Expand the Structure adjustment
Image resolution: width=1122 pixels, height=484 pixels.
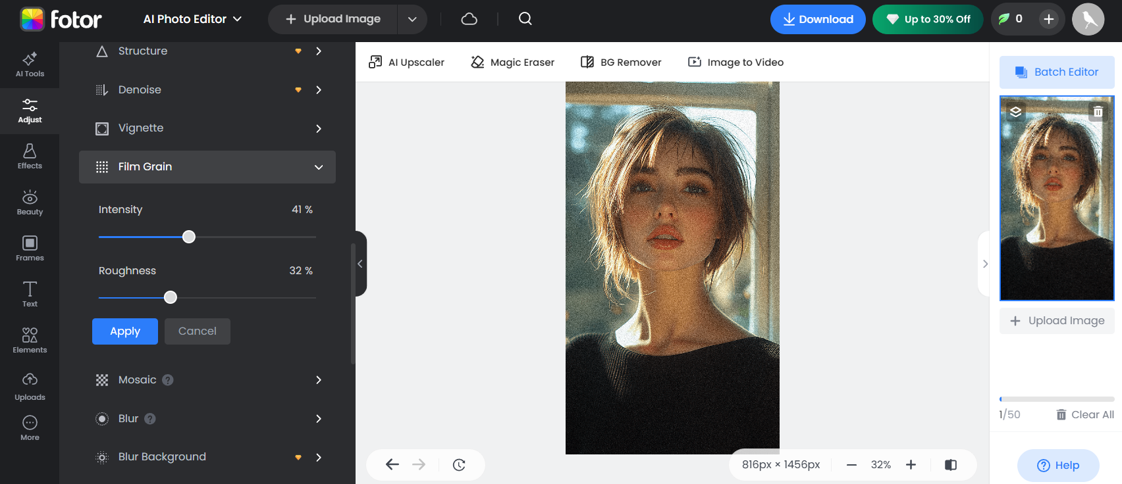[207, 51]
